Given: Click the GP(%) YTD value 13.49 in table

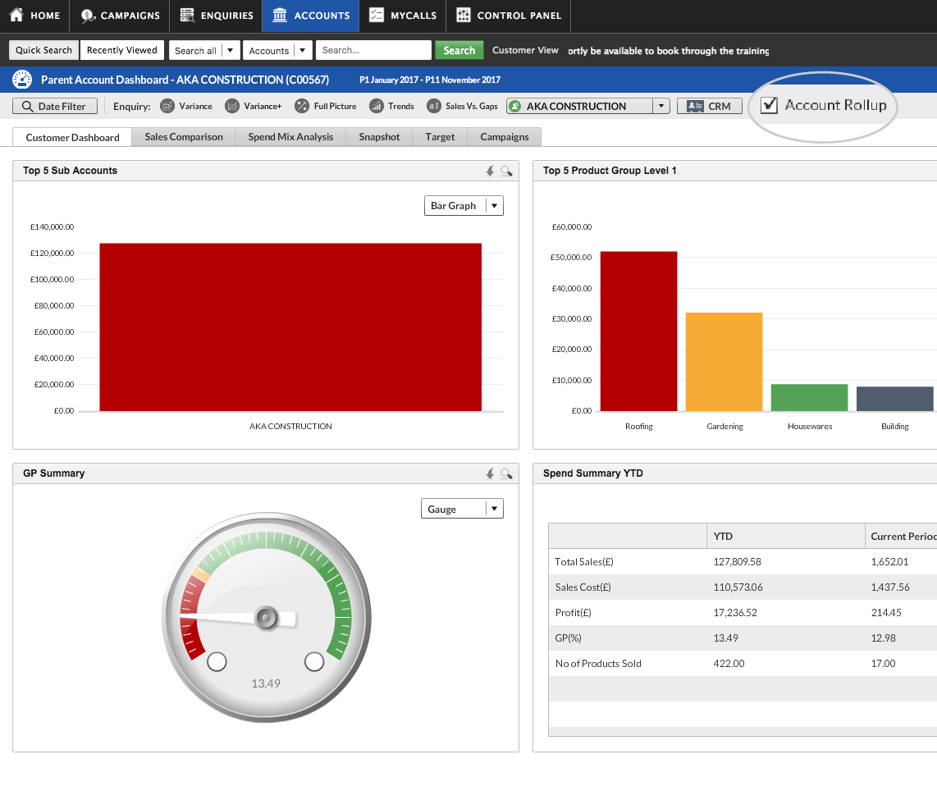Looking at the screenshot, I should 725,638.
